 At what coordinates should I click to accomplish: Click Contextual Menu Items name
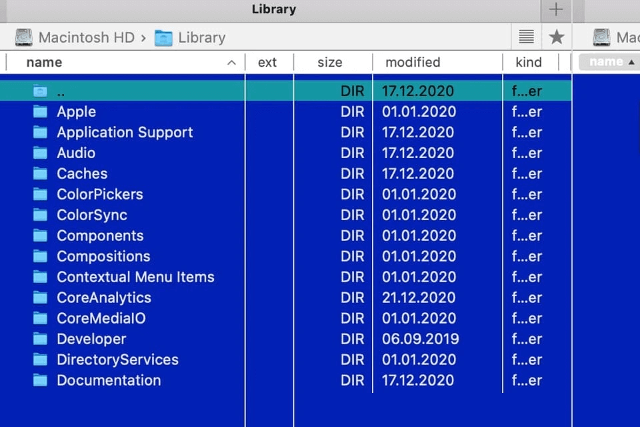point(135,277)
